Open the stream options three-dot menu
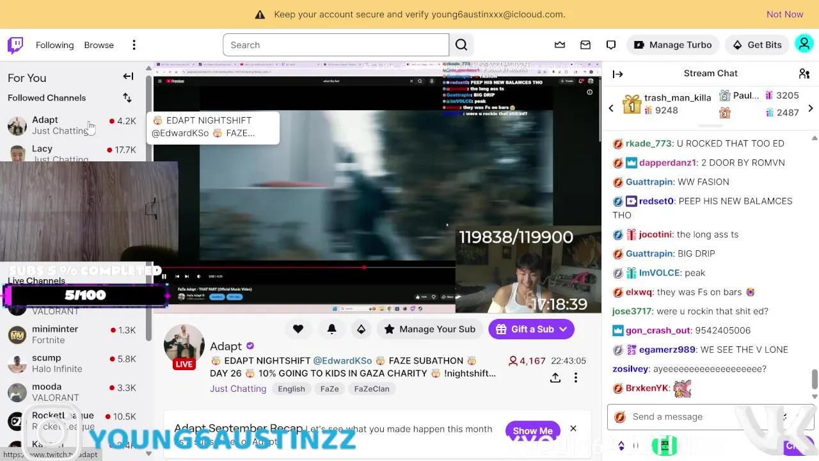This screenshot has height=461, width=819. coord(576,378)
